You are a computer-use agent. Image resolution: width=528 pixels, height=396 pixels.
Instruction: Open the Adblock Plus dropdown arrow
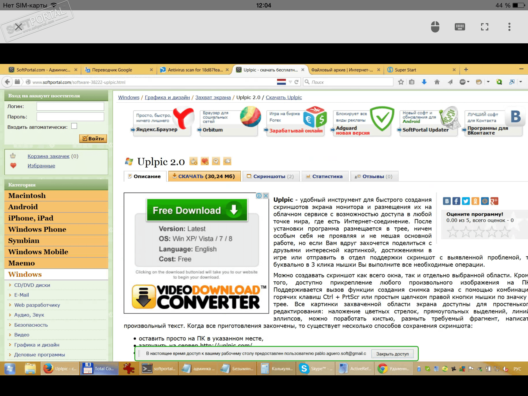coord(468,82)
